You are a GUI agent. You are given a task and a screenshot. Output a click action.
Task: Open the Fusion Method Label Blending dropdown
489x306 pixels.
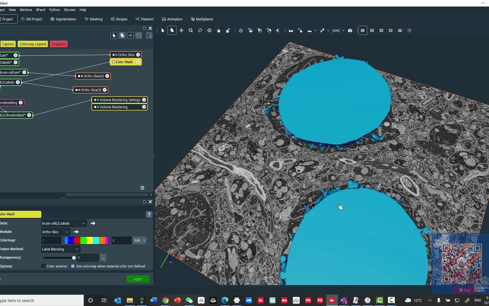point(61,249)
